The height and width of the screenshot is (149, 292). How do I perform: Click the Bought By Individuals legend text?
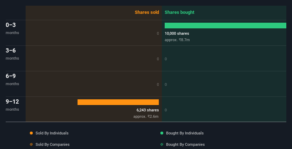[185, 133]
